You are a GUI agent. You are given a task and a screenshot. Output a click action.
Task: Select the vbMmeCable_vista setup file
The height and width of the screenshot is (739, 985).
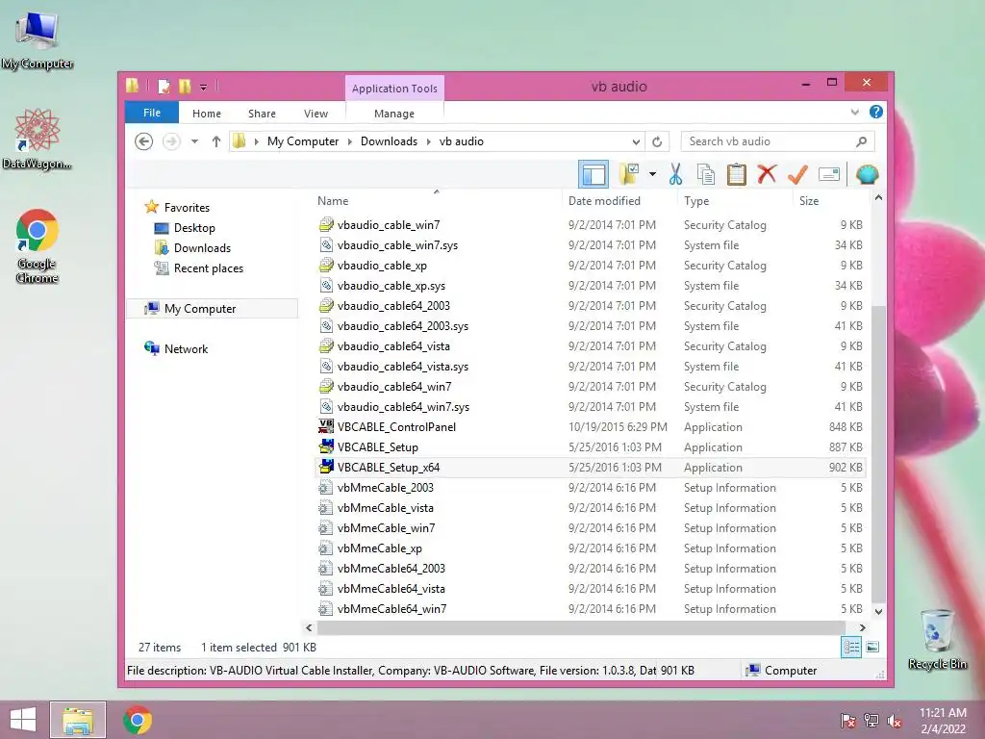tap(590, 508)
